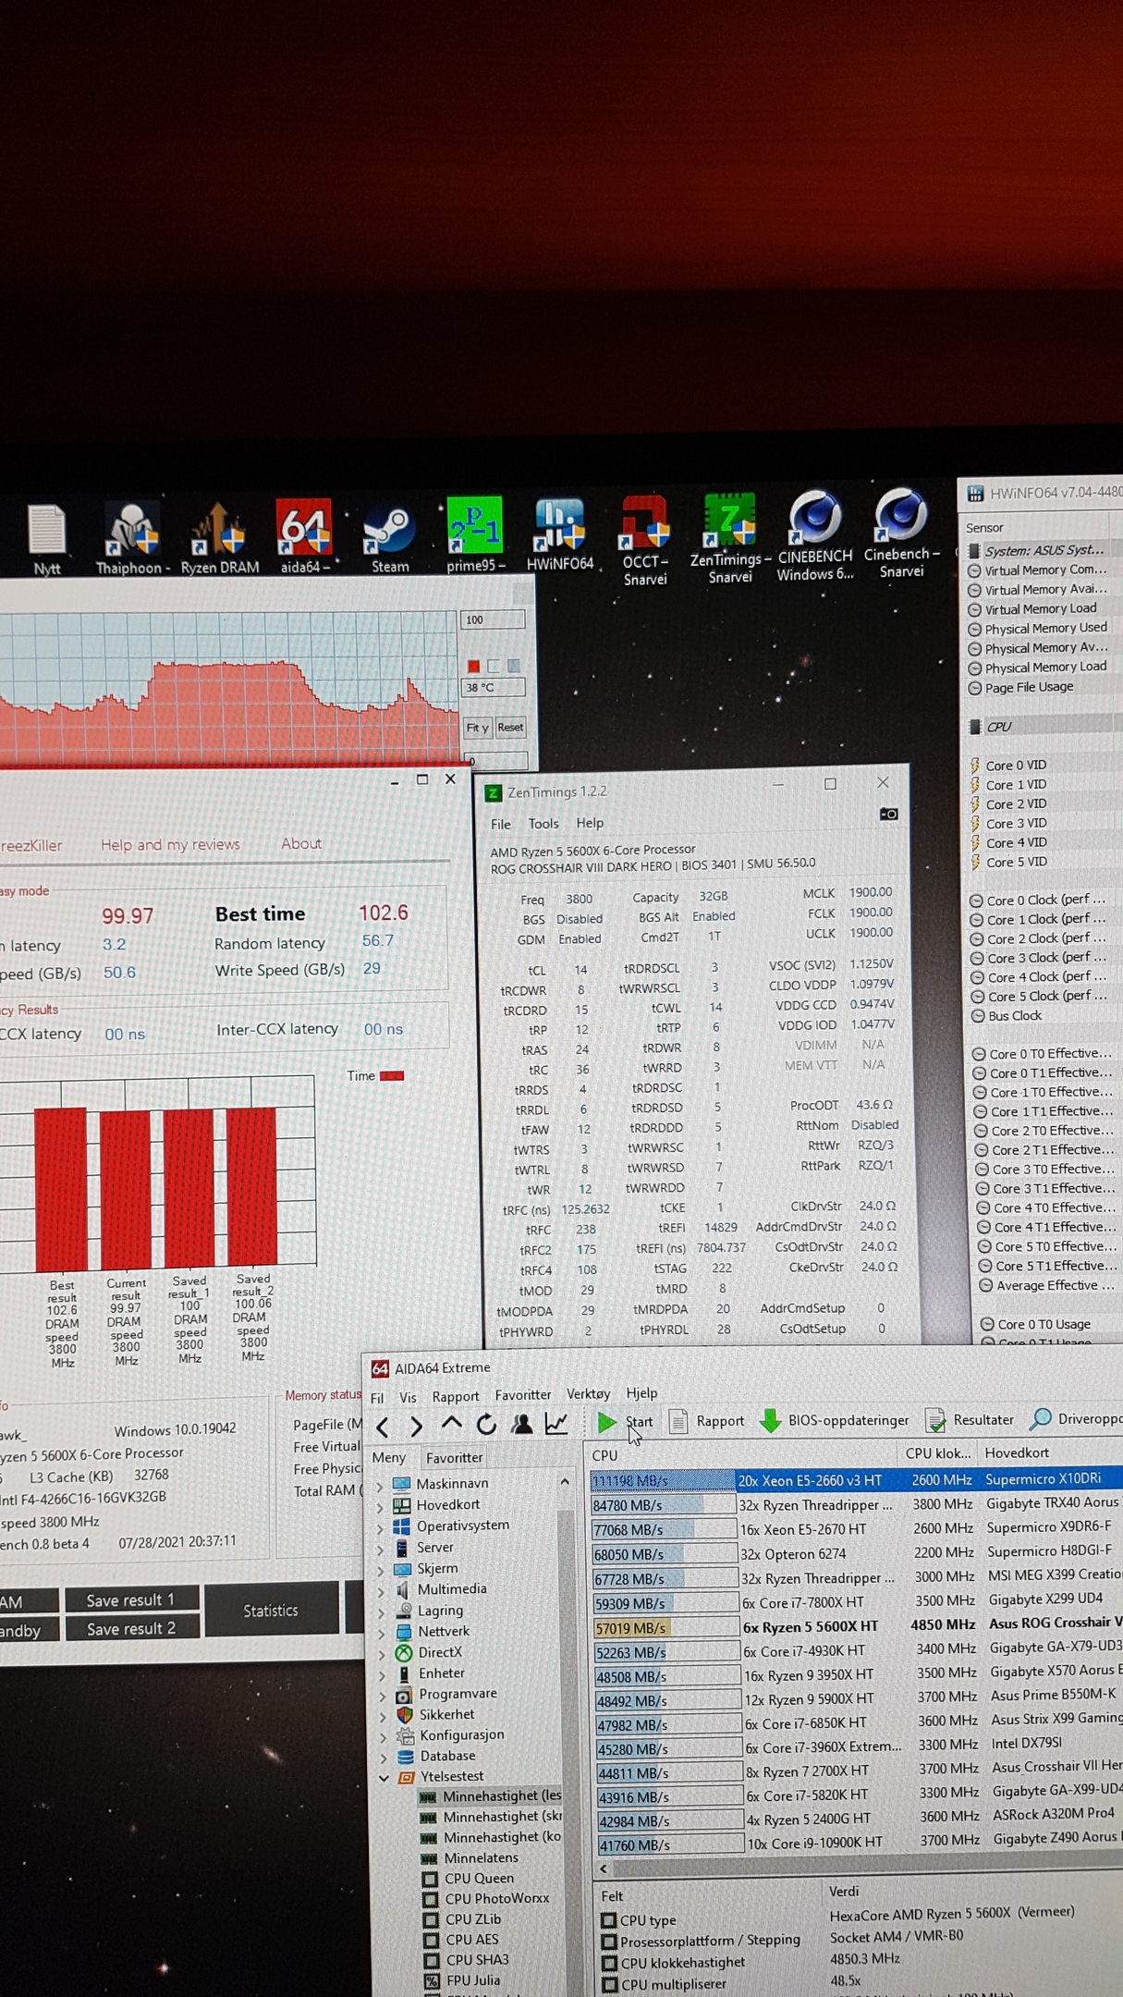Open the ZenTimings Tools menu

(543, 824)
